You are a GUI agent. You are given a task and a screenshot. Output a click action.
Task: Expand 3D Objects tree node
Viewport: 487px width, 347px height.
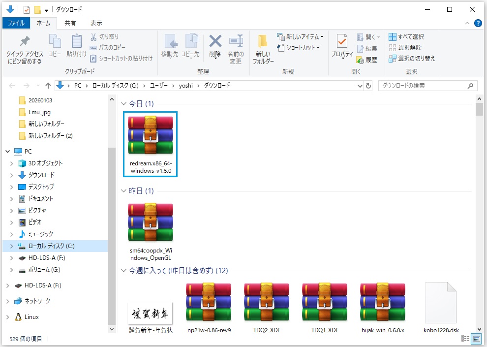point(11,163)
